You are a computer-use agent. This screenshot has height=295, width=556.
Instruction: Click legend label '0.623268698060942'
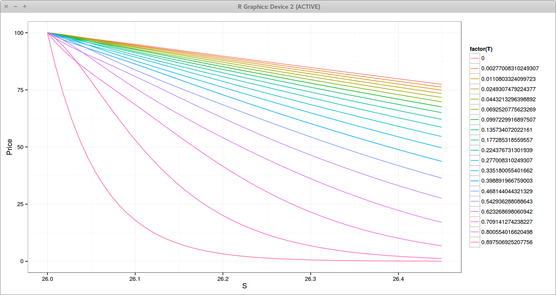[507, 211]
